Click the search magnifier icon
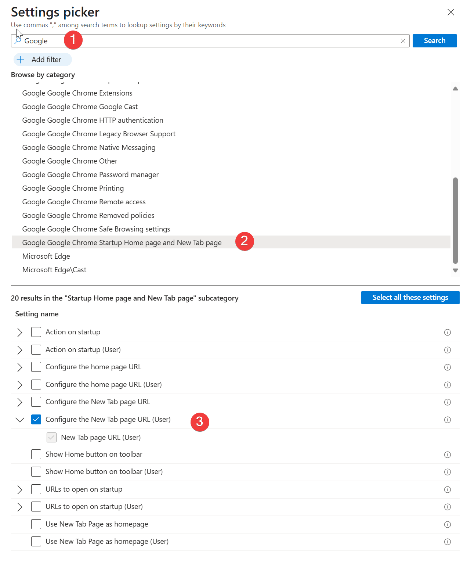This screenshot has height=571, width=467. [x=17, y=41]
